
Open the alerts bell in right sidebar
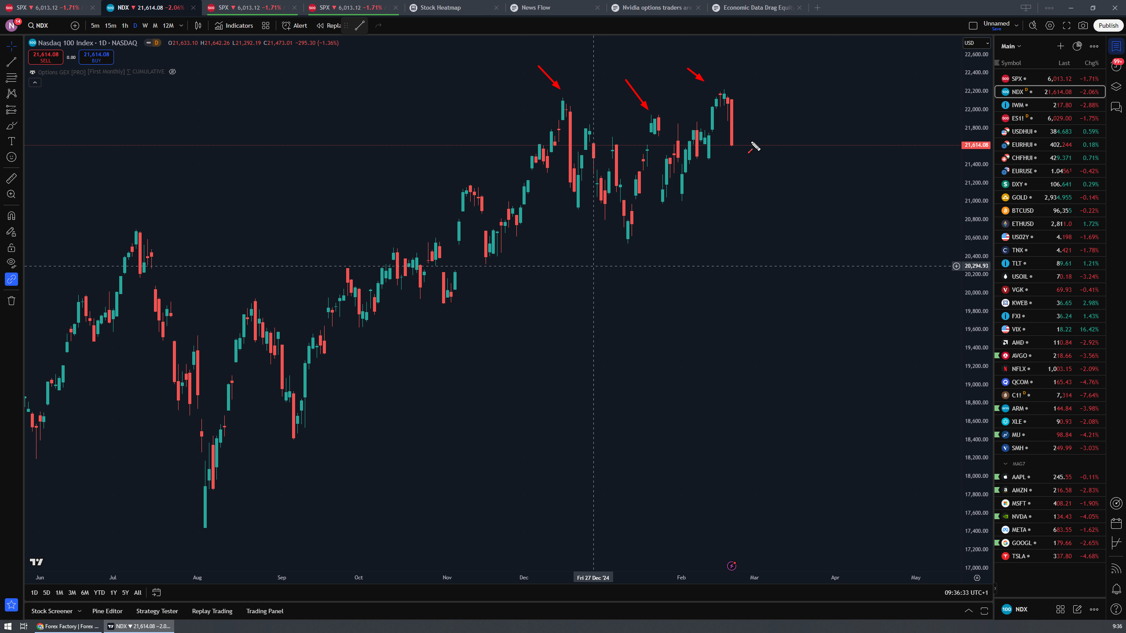click(1116, 589)
